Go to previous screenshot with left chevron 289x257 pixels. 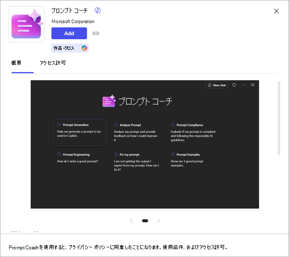point(131,221)
